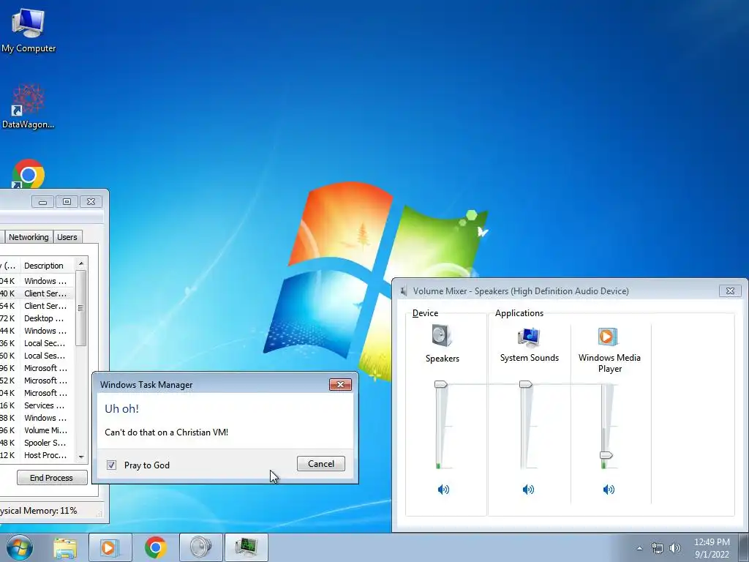749x562 pixels.
Task: Click the System Sounds volume slider handle
Action: tap(525, 384)
